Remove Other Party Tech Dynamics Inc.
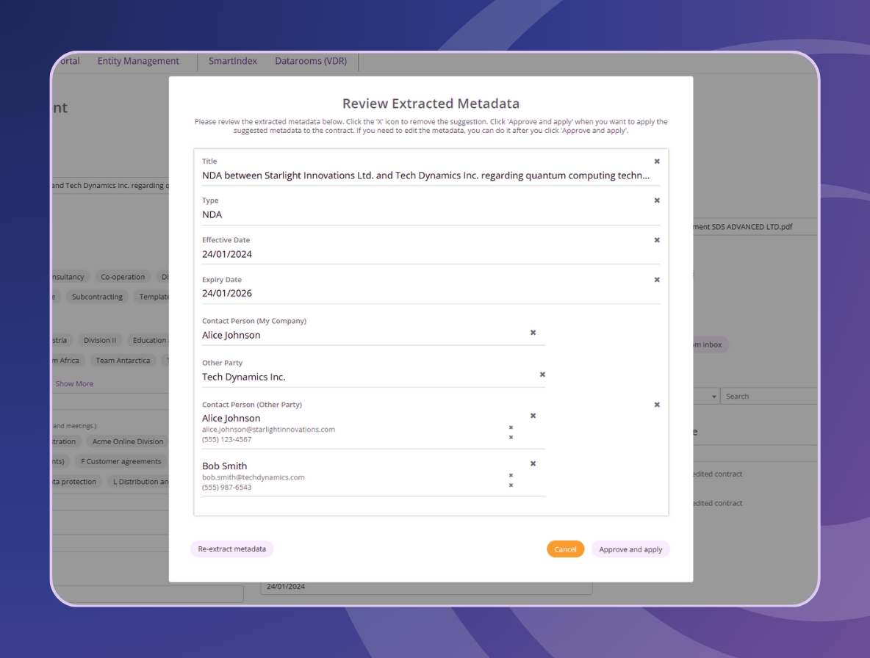Image resolution: width=870 pixels, height=658 pixels. coord(542,375)
